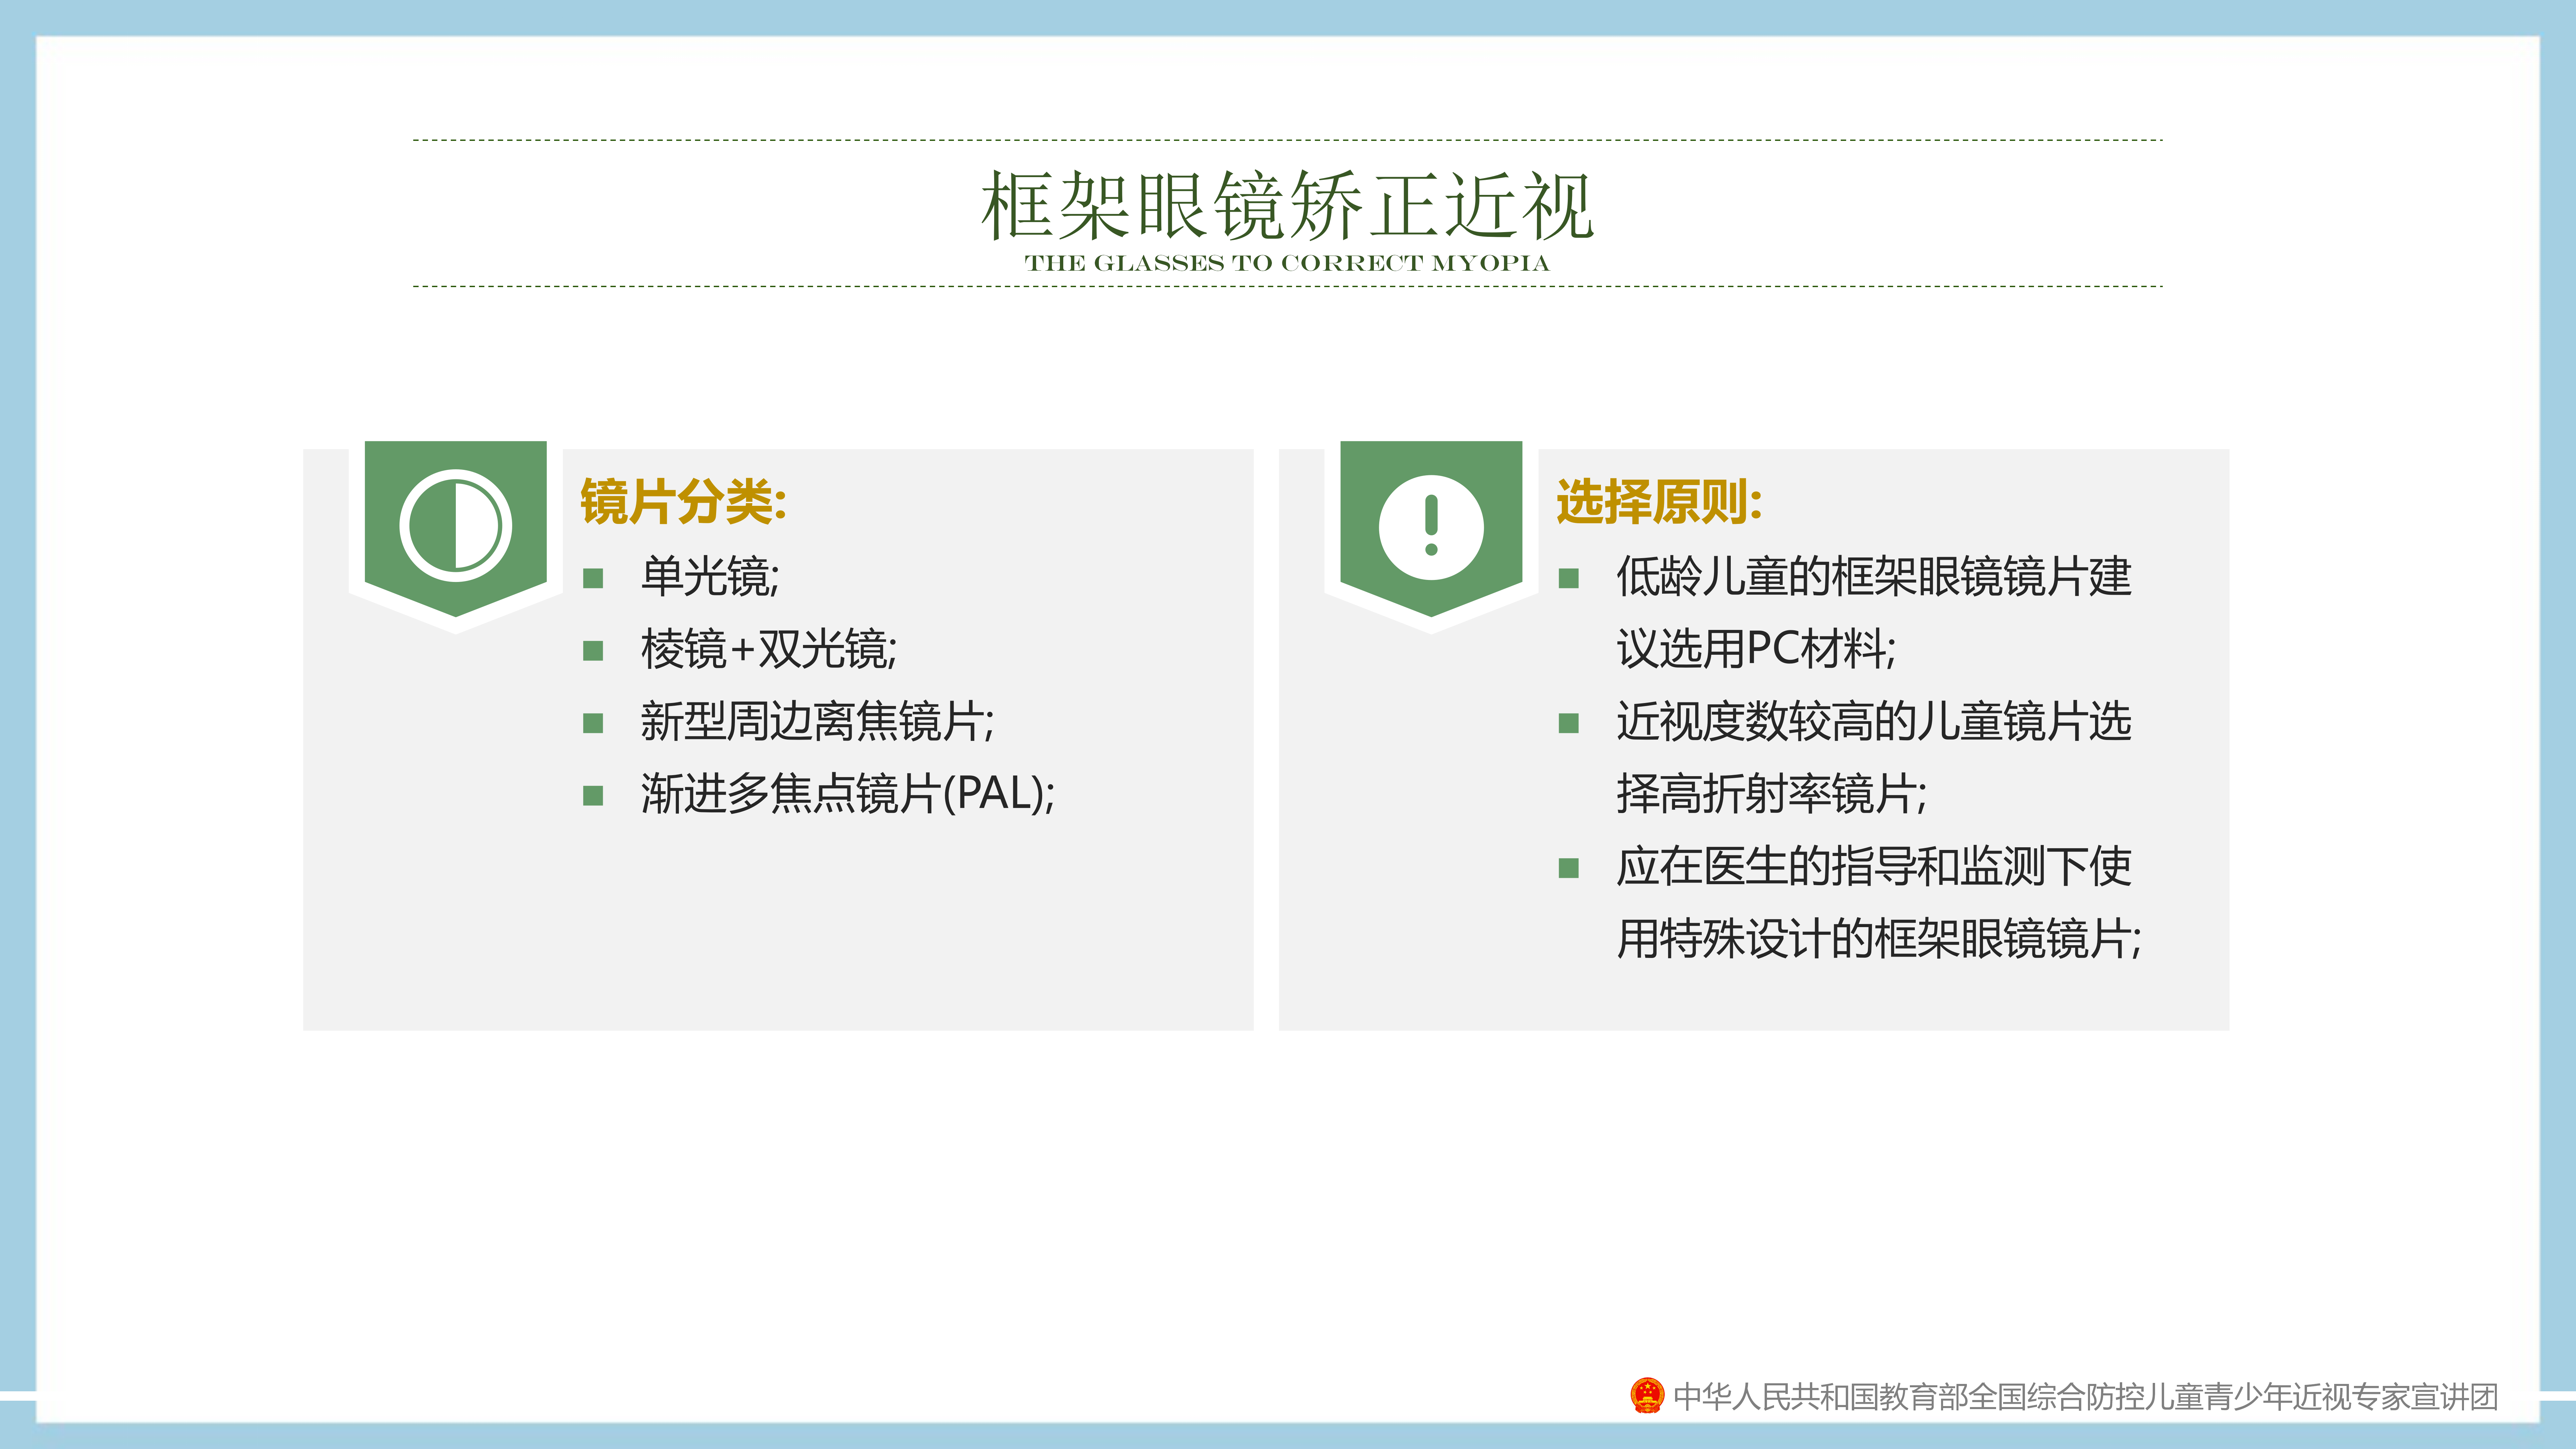The image size is (2576, 1449).
Task: Click green bullet beside 新型周边离焦镜片
Action: [593, 723]
